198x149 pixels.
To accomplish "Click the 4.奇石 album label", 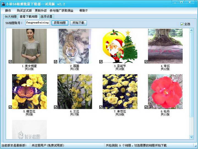I will coord(165,66).
